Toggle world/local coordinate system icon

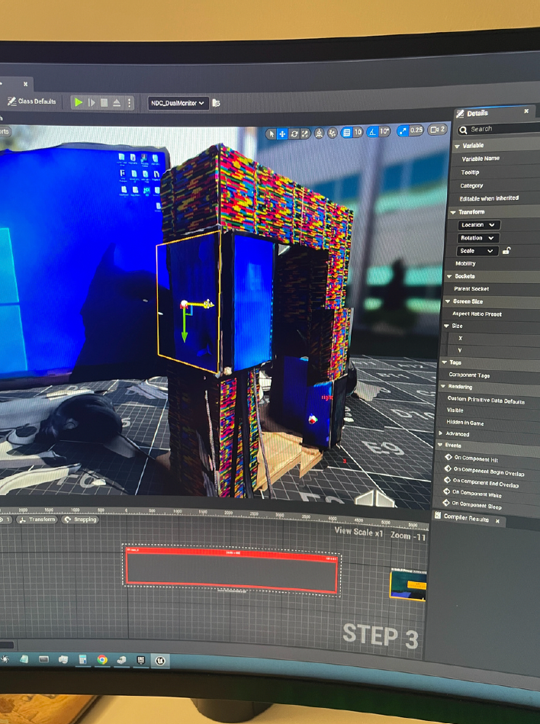(x=319, y=134)
